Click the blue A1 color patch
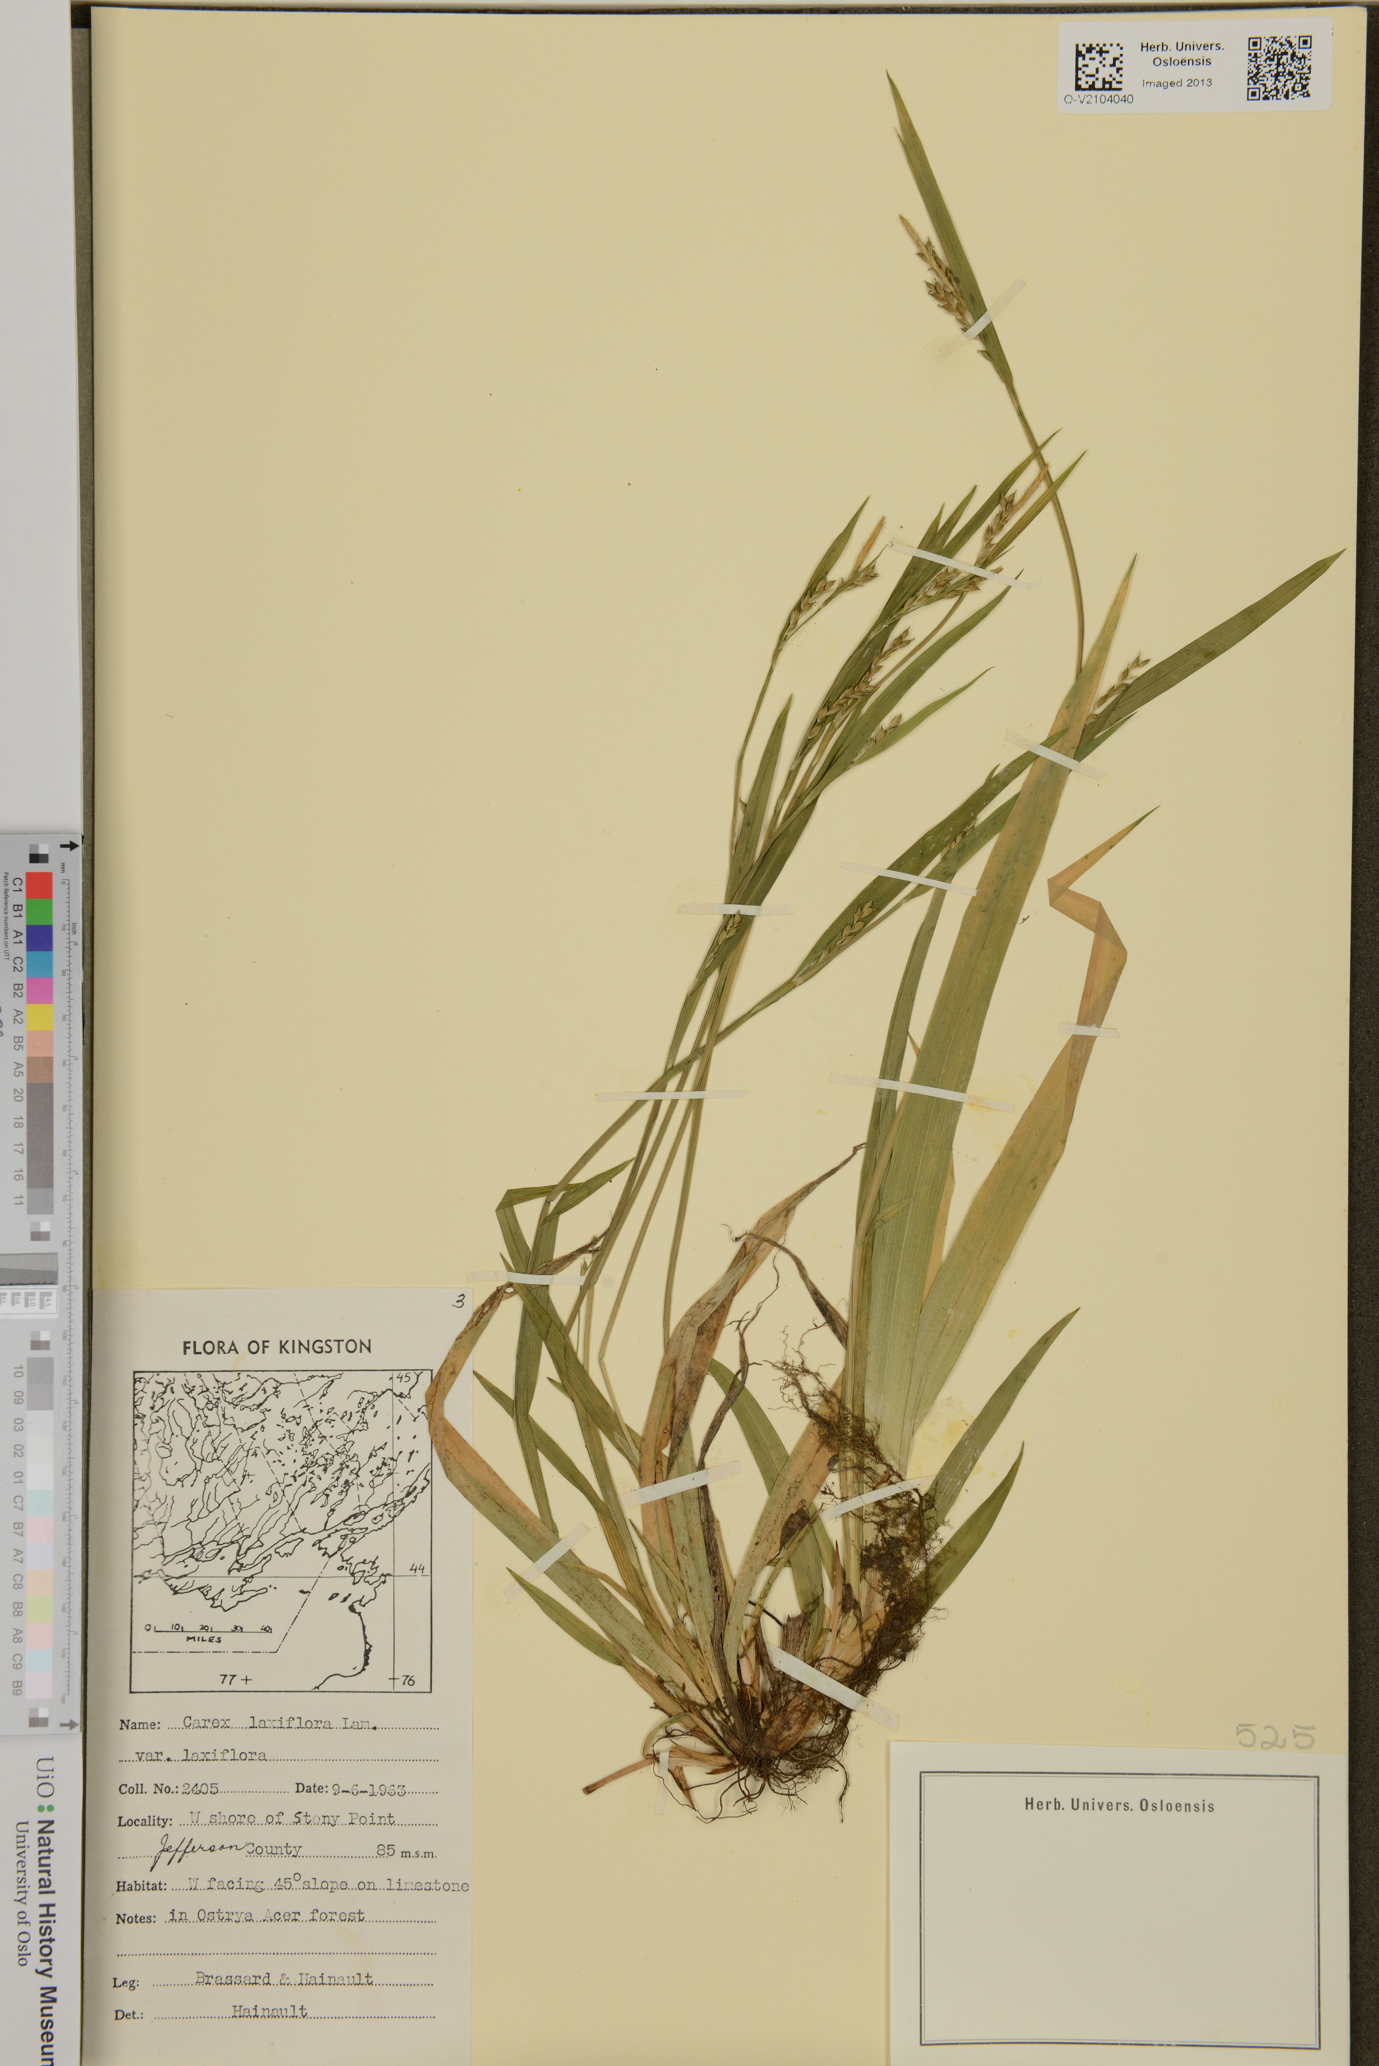 point(39,938)
